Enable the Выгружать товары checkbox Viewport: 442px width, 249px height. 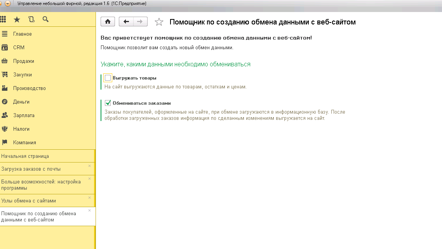point(108,78)
